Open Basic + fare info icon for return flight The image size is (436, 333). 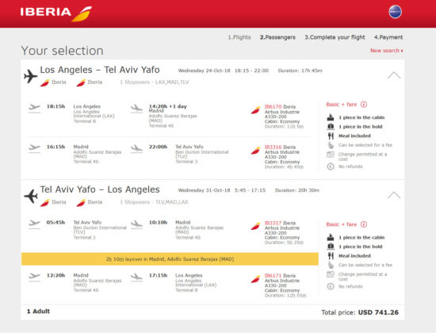tap(364, 224)
